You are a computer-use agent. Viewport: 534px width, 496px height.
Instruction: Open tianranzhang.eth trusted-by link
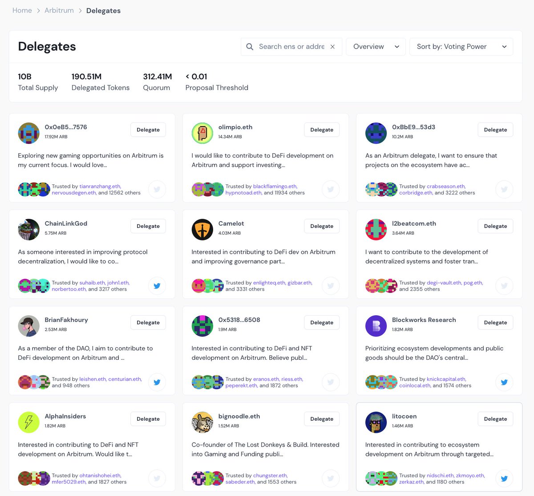click(100, 187)
